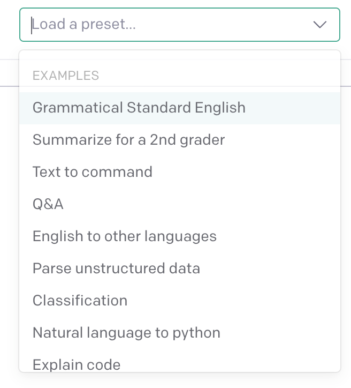Select the preset listed directly below Q&A
Image resolution: width=351 pixels, height=388 pixels.
pyautogui.click(x=125, y=236)
